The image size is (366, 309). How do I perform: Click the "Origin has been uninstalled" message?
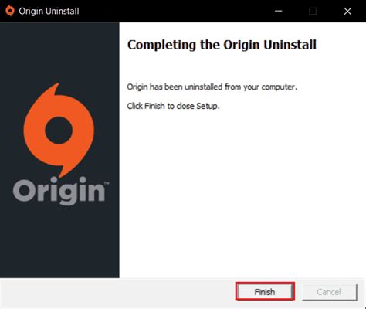[x=212, y=87]
